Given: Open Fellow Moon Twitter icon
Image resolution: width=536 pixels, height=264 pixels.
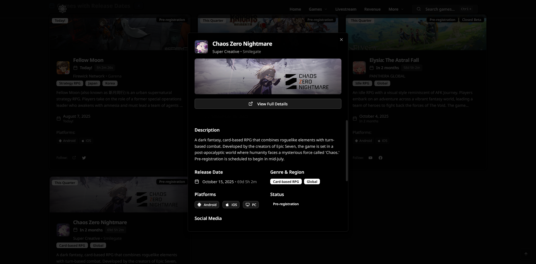Looking at the screenshot, I should click(84, 158).
